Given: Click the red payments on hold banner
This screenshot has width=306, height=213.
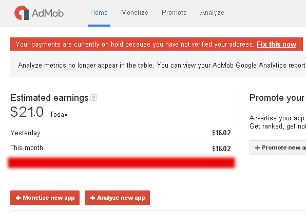Looking at the screenshot, I should (157, 44).
